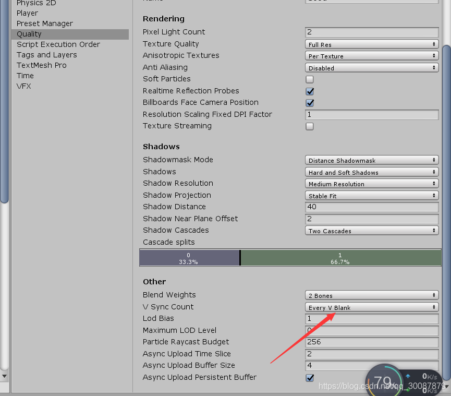The width and height of the screenshot is (451, 396).
Task: Open the Shadowmask Mode dropdown
Action: point(372,160)
